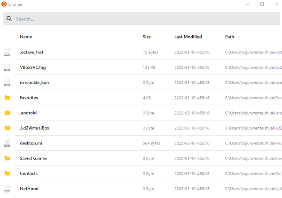Viewport: 282px width, 198px height.
Task: Maximize the Orange window
Action: (262, 4)
